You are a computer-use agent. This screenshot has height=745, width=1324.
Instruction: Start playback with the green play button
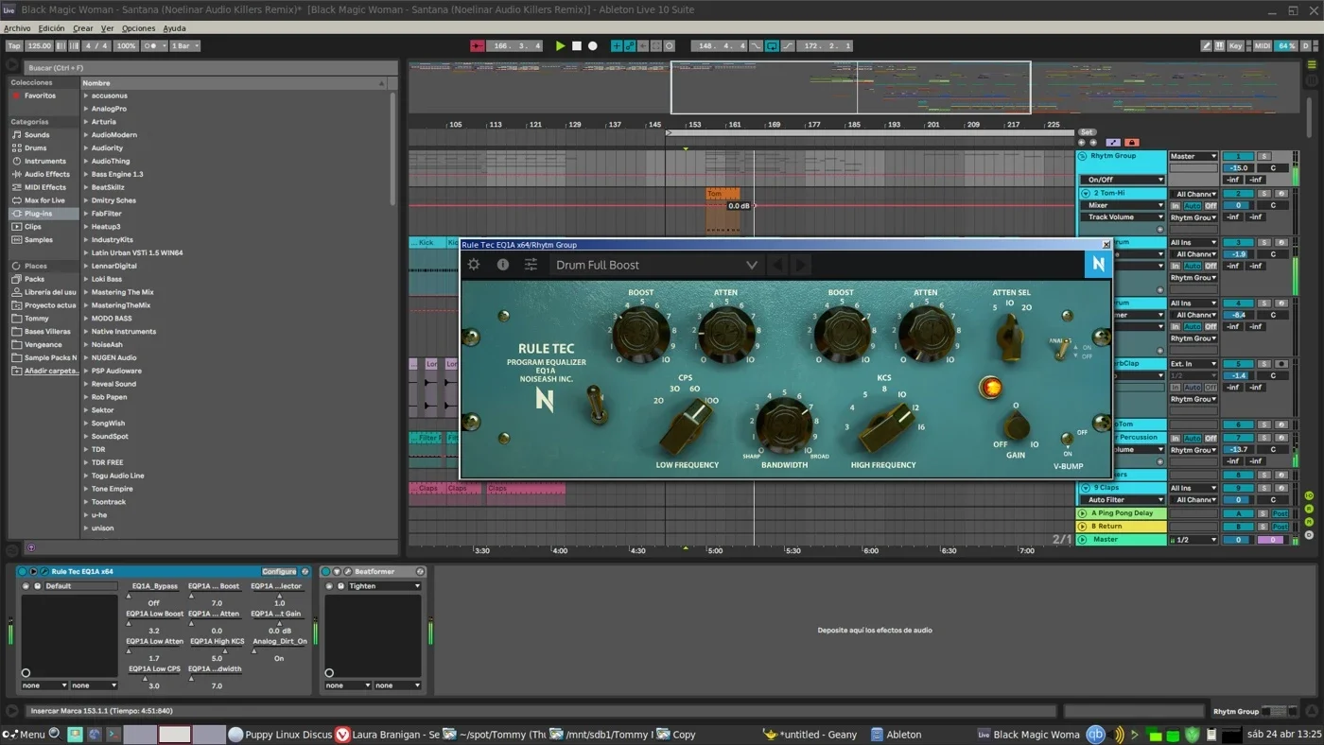click(x=560, y=45)
